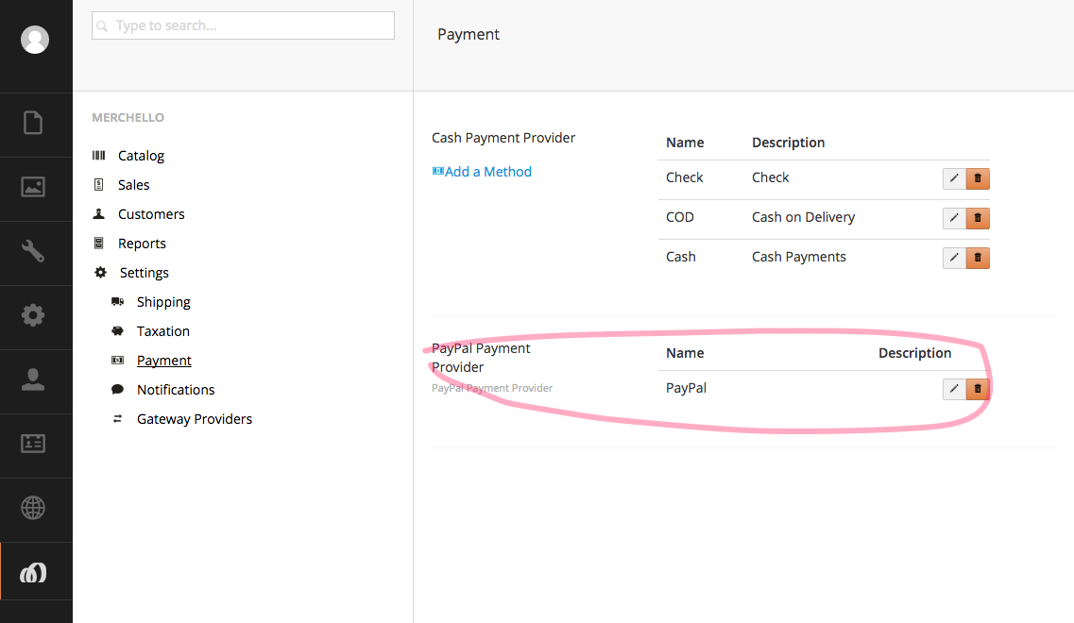Open the Translation section globe icon
The image size is (1074, 623).
(33, 508)
